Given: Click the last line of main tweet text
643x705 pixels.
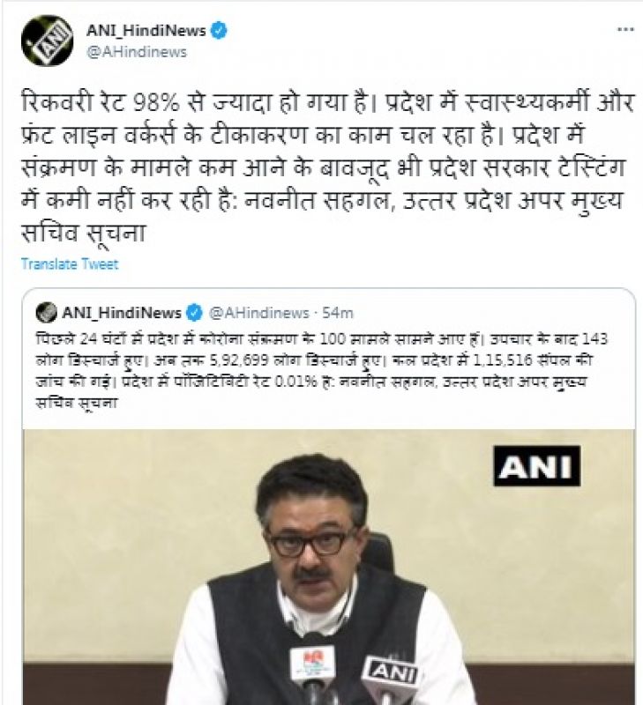Looking at the screenshot, I should click(x=84, y=233).
